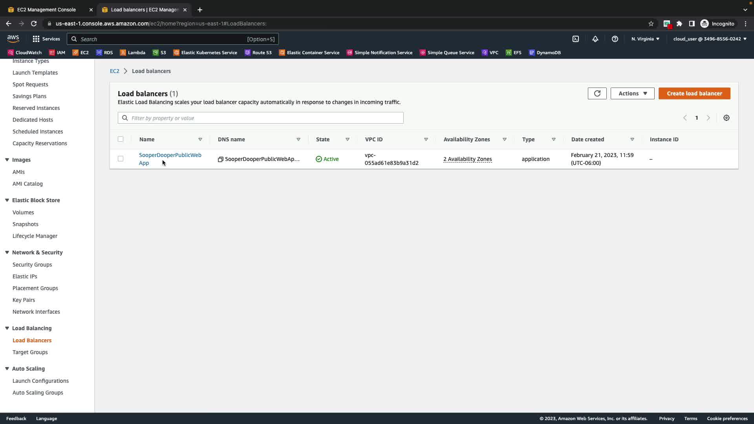Open Target Groups in sidebar

[30, 352]
